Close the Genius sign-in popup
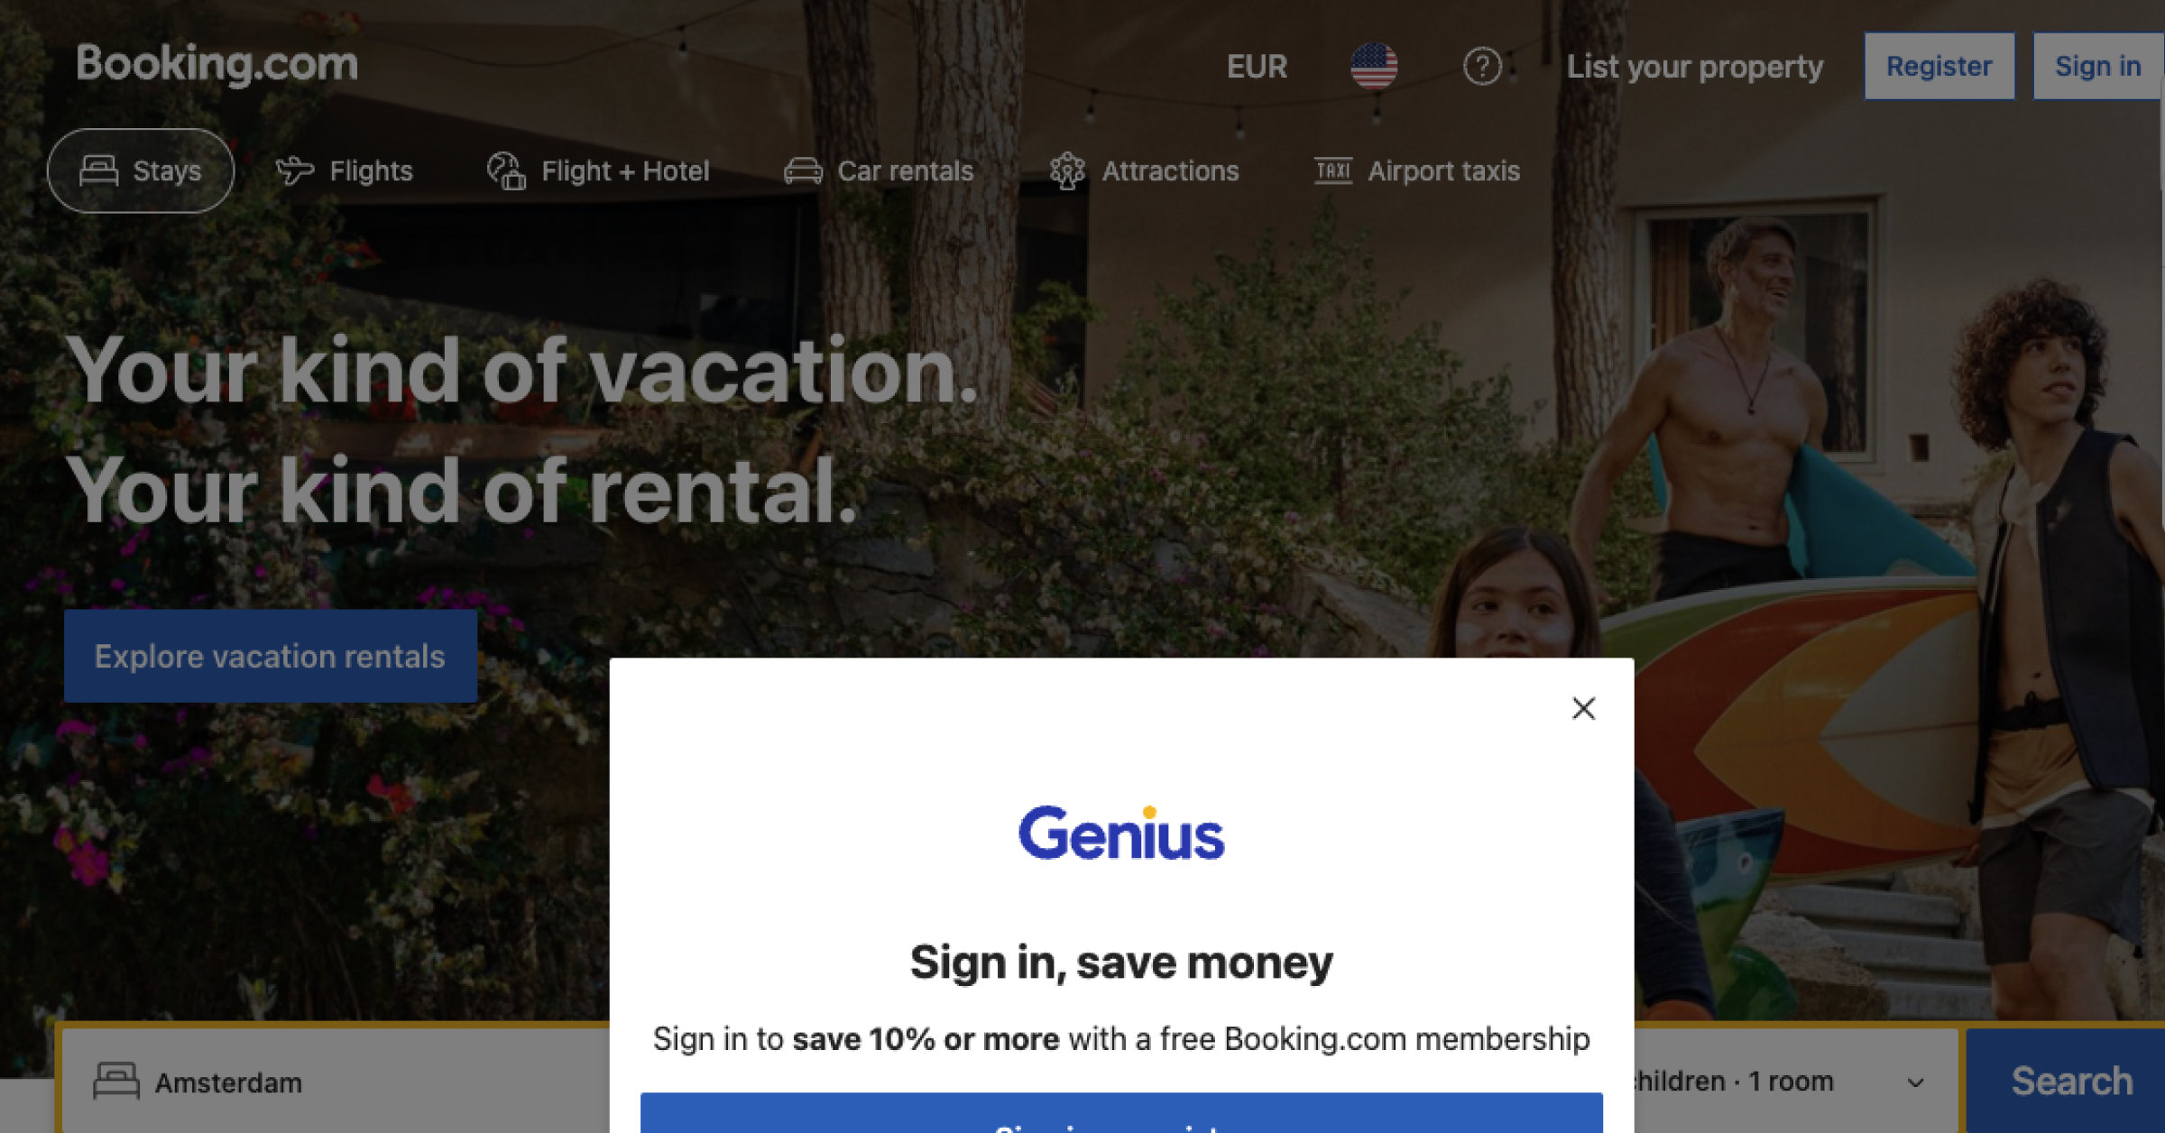This screenshot has height=1133, width=2165. click(x=1582, y=707)
